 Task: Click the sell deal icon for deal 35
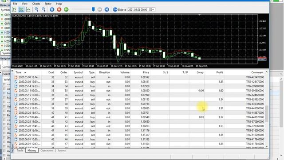(16, 91)
